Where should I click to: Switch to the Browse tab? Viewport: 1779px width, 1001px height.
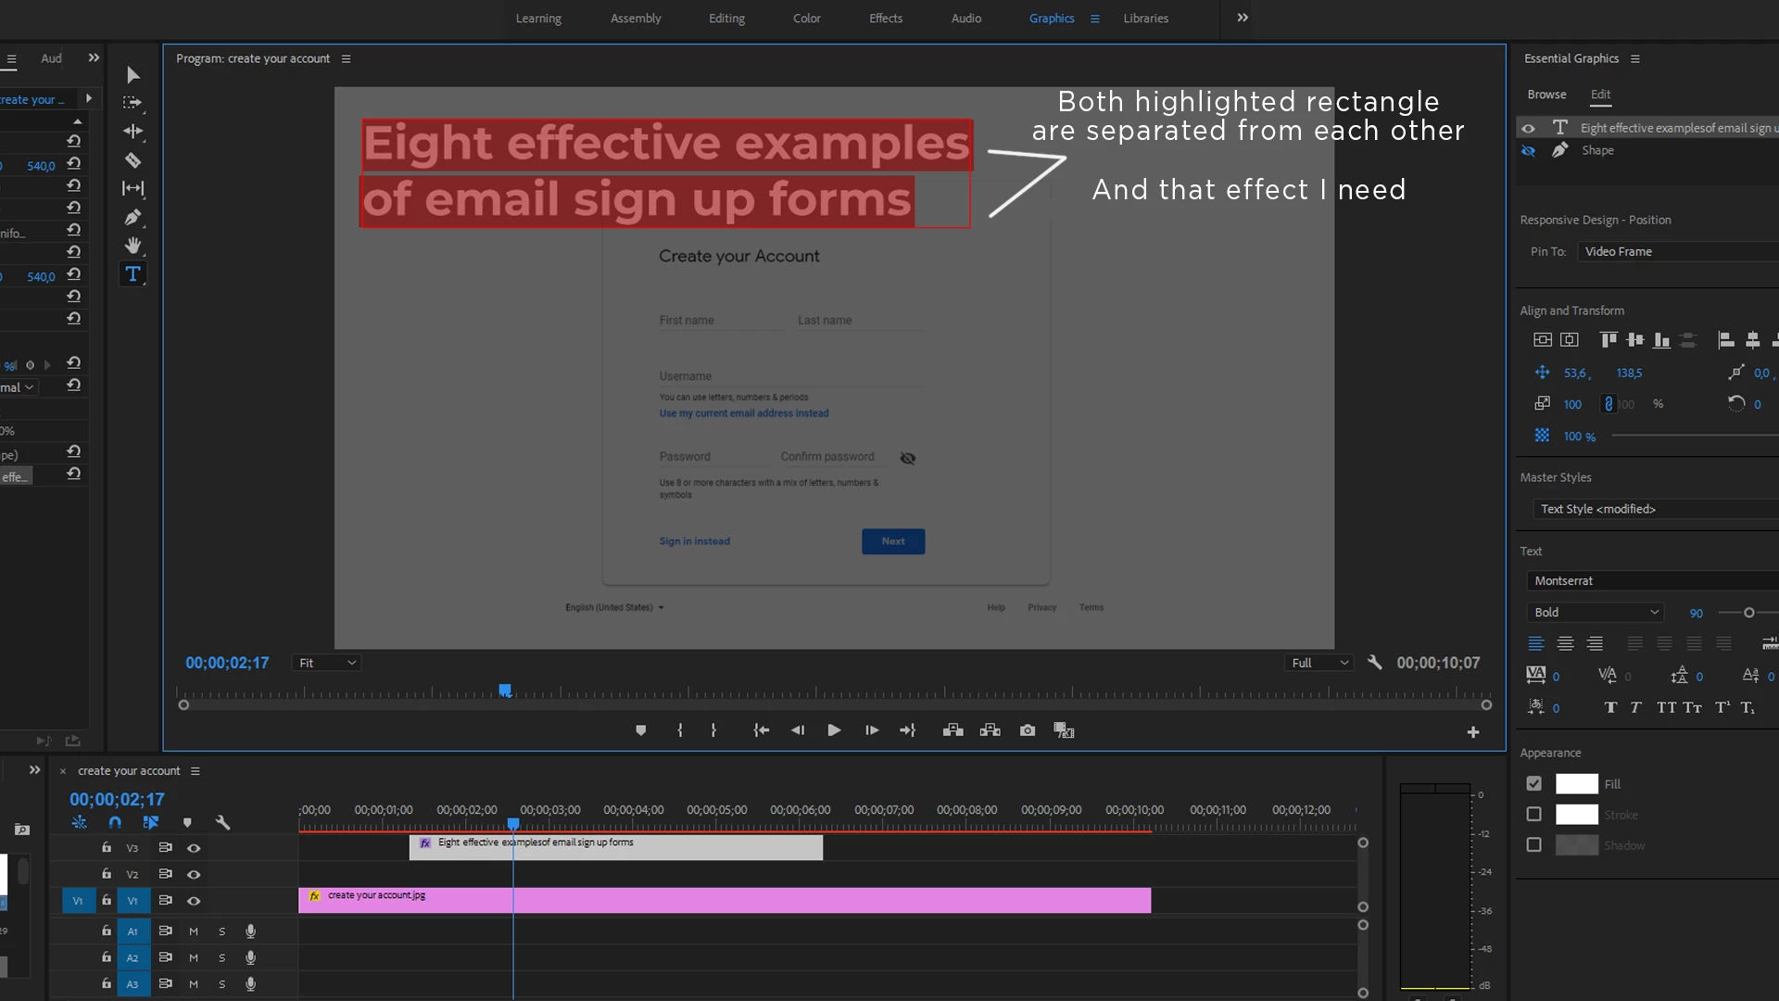(1546, 95)
